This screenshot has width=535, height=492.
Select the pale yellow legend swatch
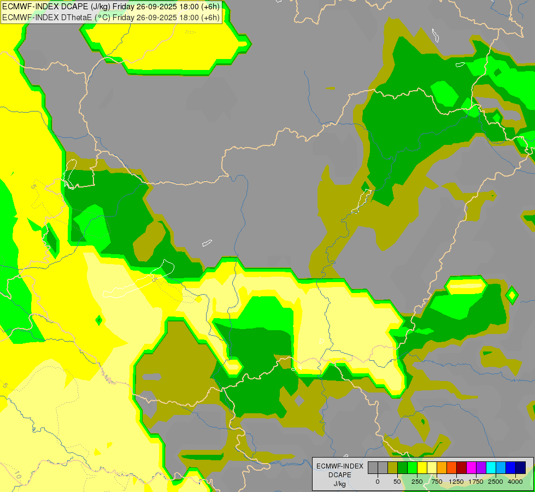[x=432, y=467]
